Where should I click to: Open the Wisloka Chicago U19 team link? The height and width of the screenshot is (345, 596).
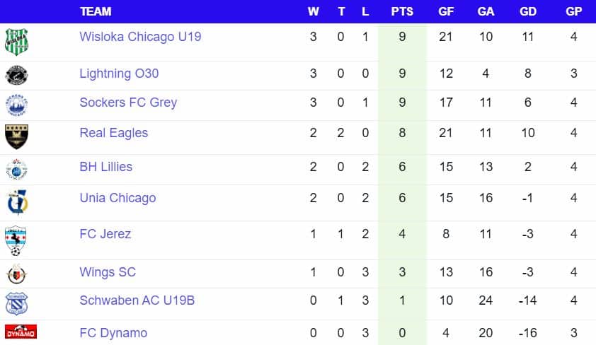(140, 37)
